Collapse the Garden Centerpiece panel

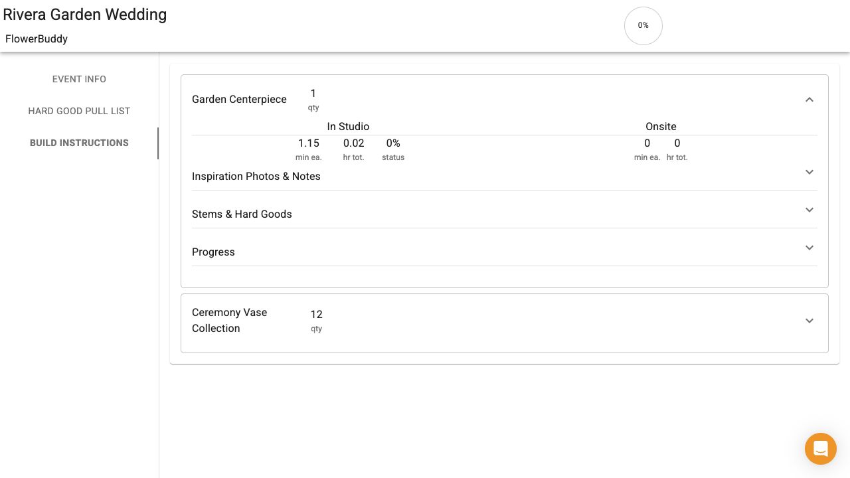pyautogui.click(x=809, y=100)
